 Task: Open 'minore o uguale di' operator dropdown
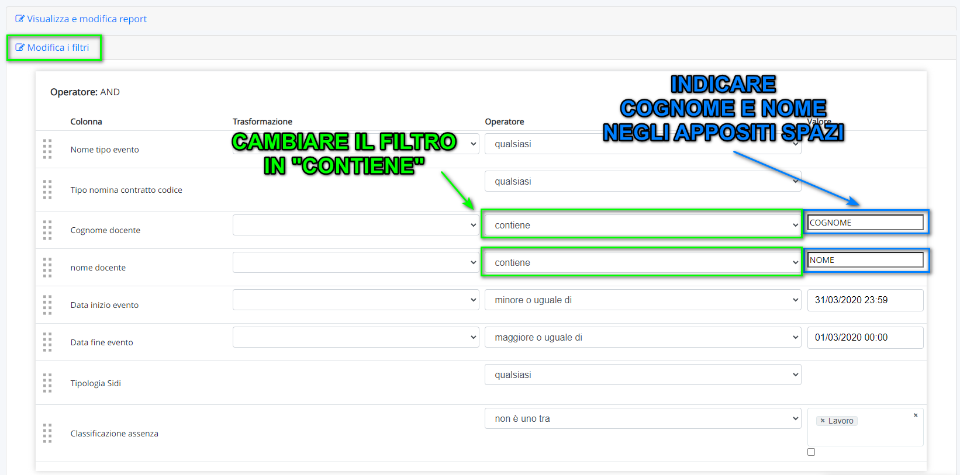coord(643,300)
